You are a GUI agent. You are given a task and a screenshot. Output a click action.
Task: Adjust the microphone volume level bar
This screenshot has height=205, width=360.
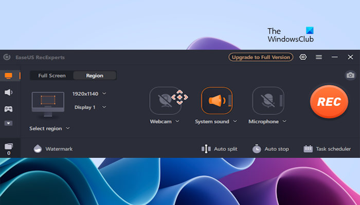(x=281, y=100)
